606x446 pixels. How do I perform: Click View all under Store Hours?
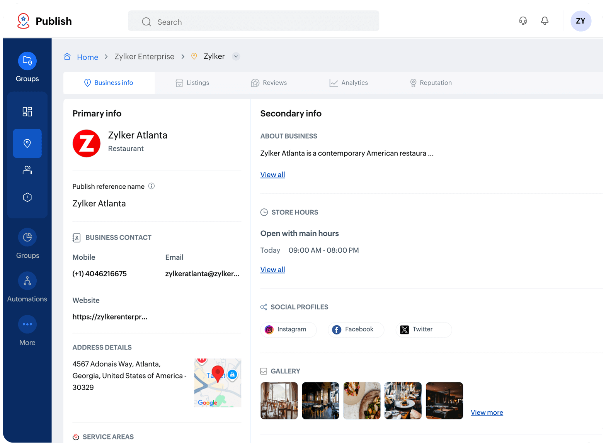pyautogui.click(x=272, y=270)
